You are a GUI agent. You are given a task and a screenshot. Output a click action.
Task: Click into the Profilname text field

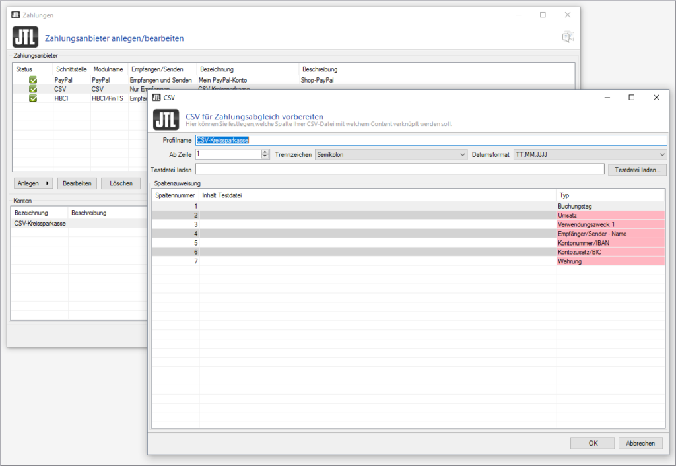pos(431,140)
